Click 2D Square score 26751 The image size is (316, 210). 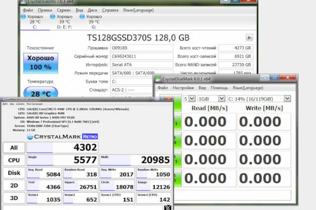point(81,185)
